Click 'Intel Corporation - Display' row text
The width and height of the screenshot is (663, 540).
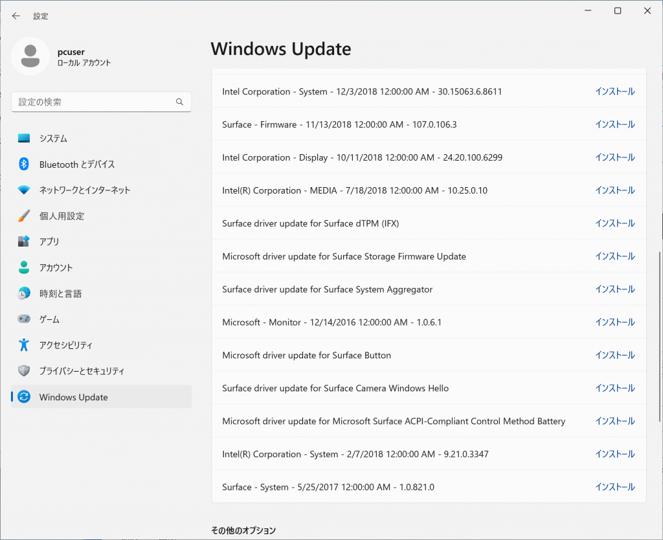[x=363, y=157]
